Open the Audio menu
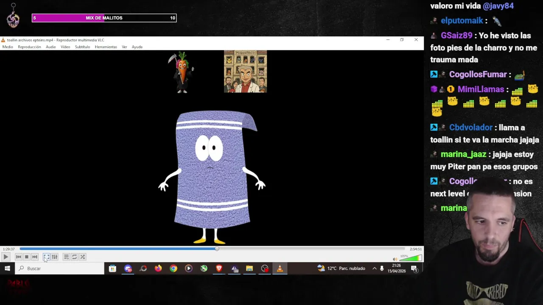The image size is (543, 305). point(50,47)
